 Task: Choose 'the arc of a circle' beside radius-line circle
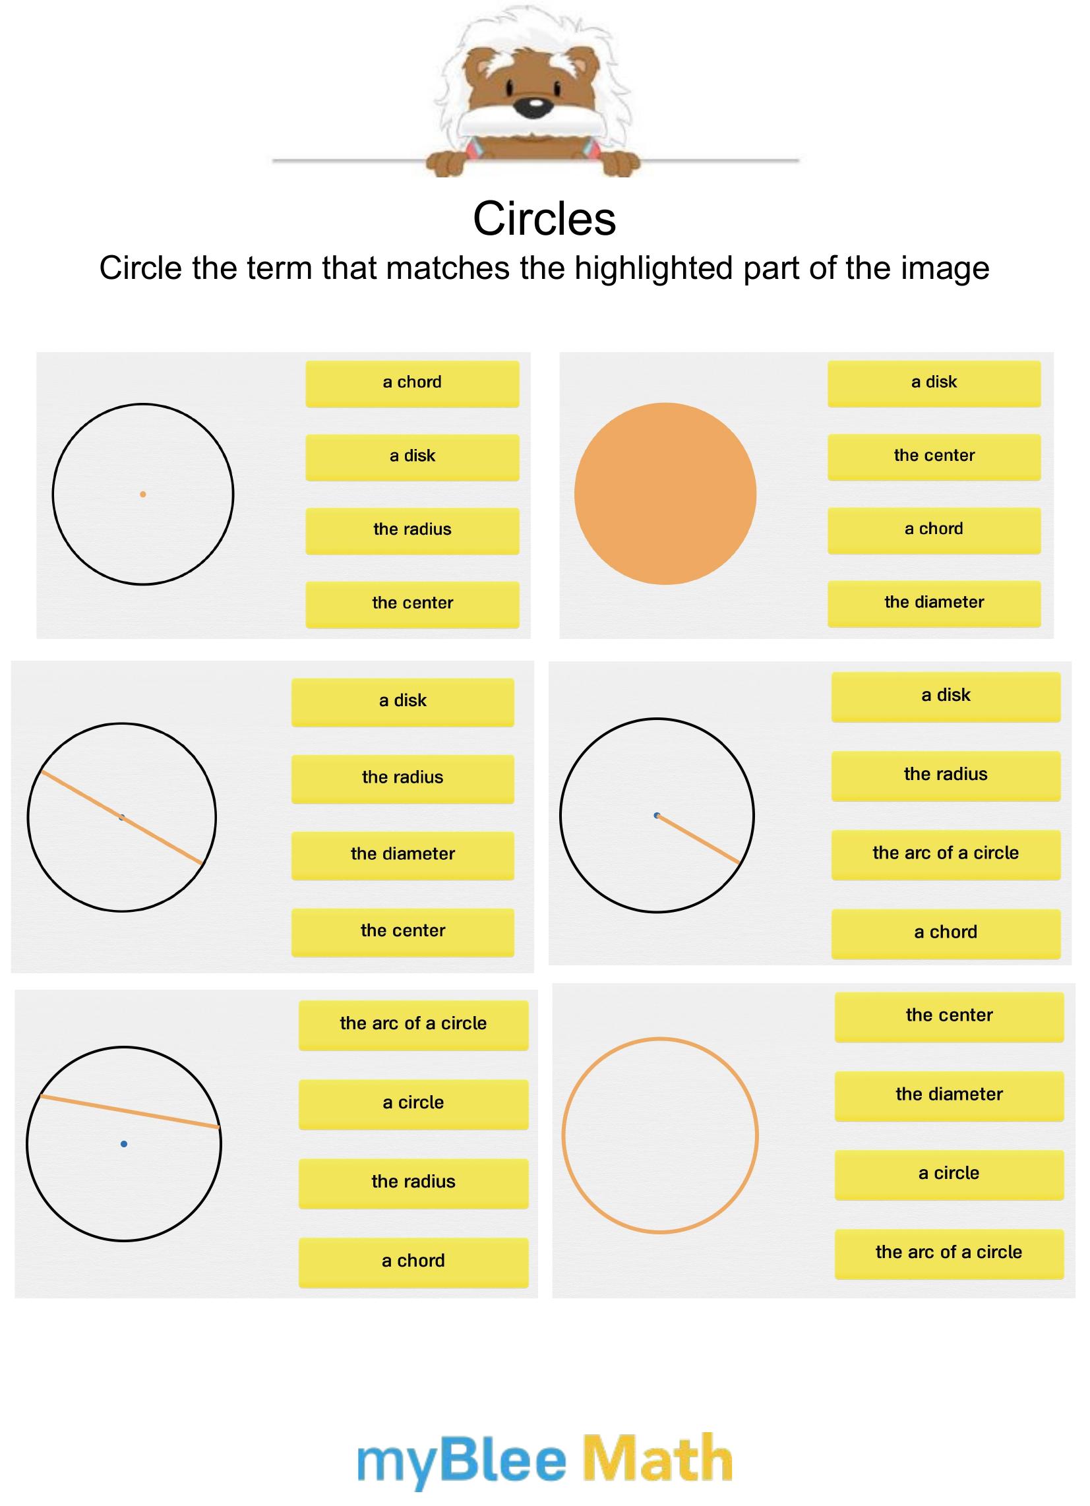[945, 854]
